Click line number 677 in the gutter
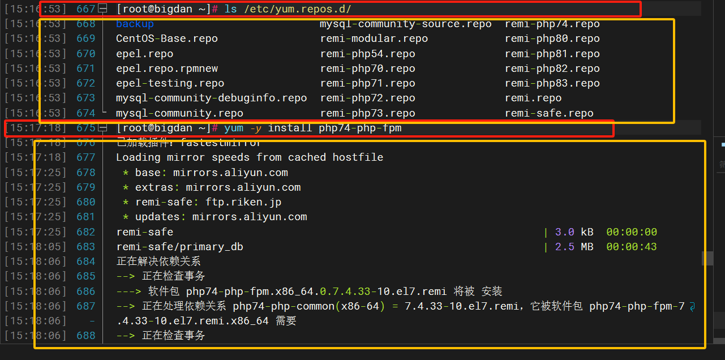The width and height of the screenshot is (725, 360). (x=86, y=157)
